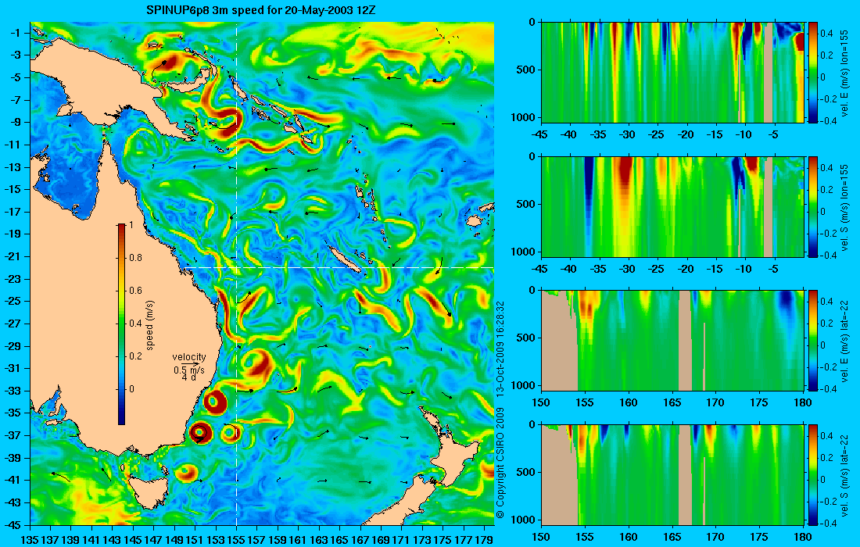This screenshot has height=547, width=860.
Task: Click the plot title "SPINUP6p8 3m speed for 20-May-2003 12Z"
Action: tap(261, 10)
